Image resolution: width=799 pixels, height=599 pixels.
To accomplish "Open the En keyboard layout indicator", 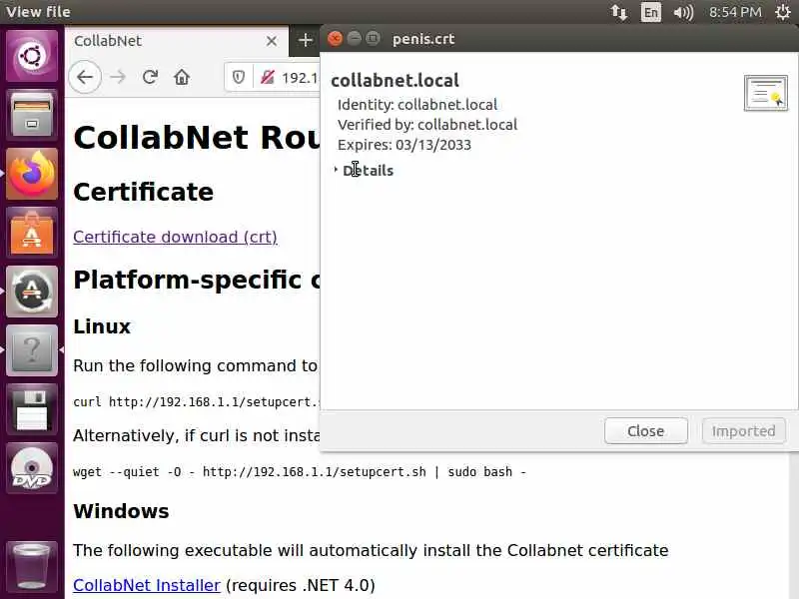I will click(x=651, y=12).
